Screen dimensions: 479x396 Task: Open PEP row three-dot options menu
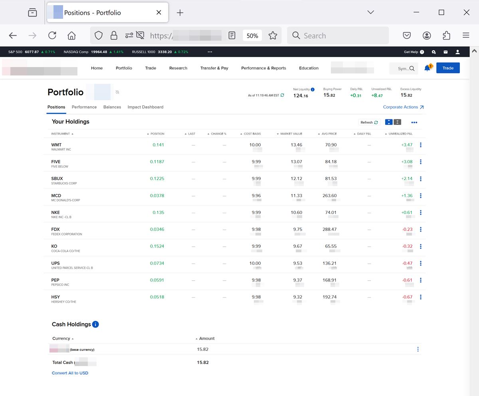[x=421, y=280]
